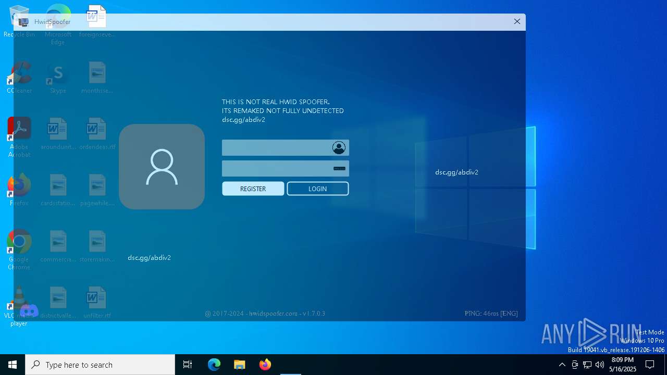
Task: Launch Firefox from taskbar
Action: coord(265,365)
